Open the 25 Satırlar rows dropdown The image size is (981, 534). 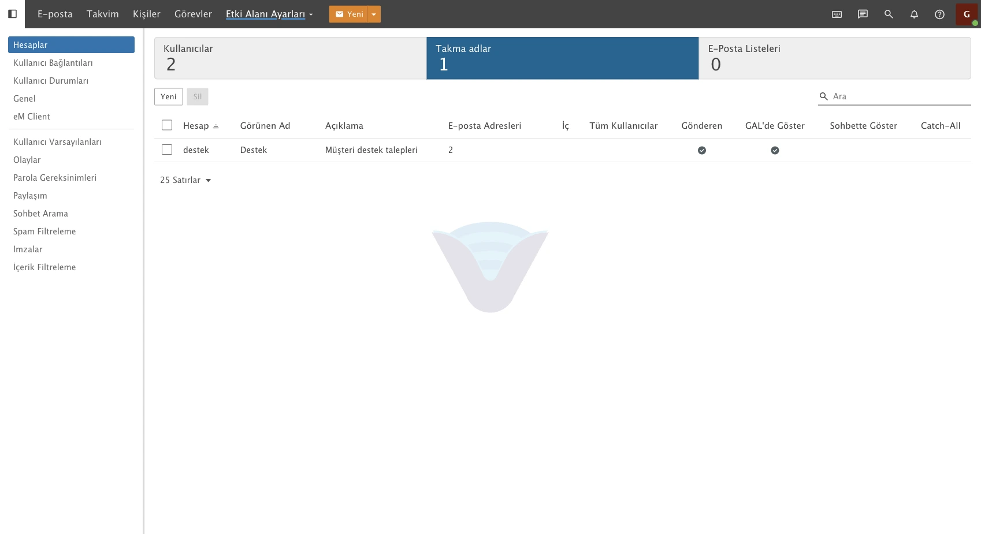coord(185,180)
